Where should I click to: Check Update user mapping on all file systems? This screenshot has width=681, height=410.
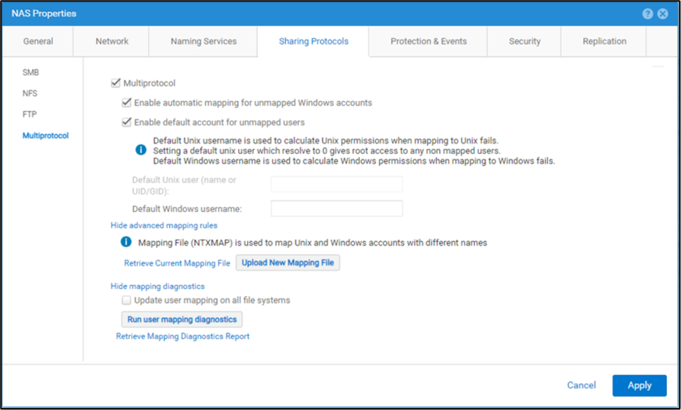(127, 300)
